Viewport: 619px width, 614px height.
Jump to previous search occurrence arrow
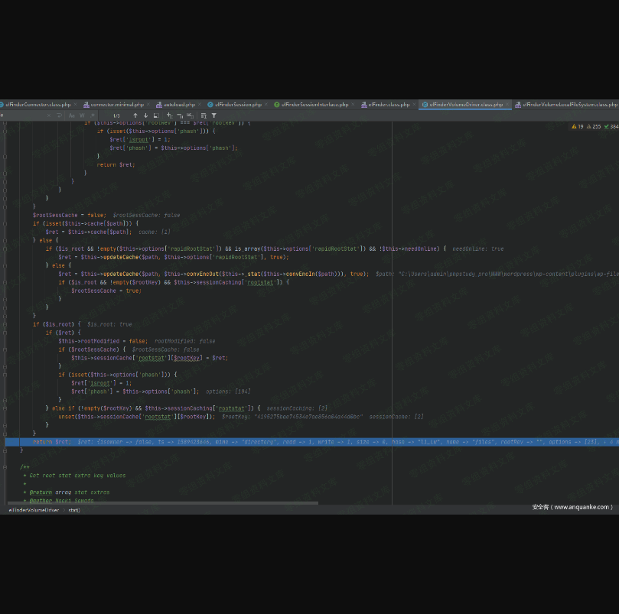(x=135, y=115)
